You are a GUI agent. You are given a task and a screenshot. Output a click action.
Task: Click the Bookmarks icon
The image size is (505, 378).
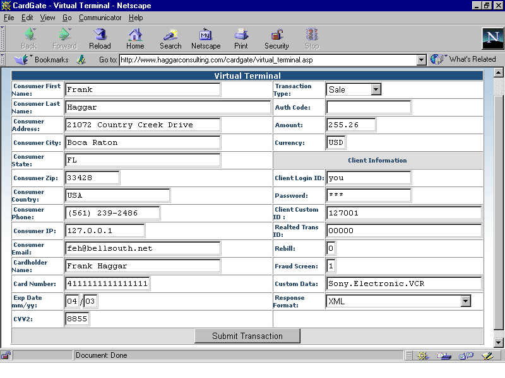(21, 60)
